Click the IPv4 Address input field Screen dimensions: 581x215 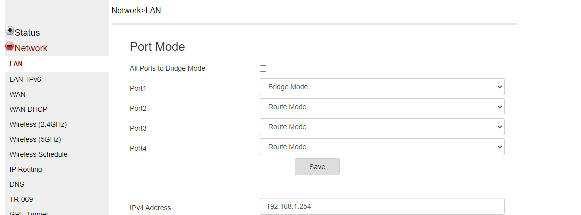pyautogui.click(x=382, y=206)
